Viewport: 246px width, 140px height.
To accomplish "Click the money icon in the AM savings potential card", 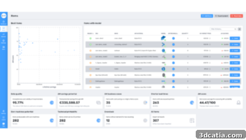I will [98, 103].
